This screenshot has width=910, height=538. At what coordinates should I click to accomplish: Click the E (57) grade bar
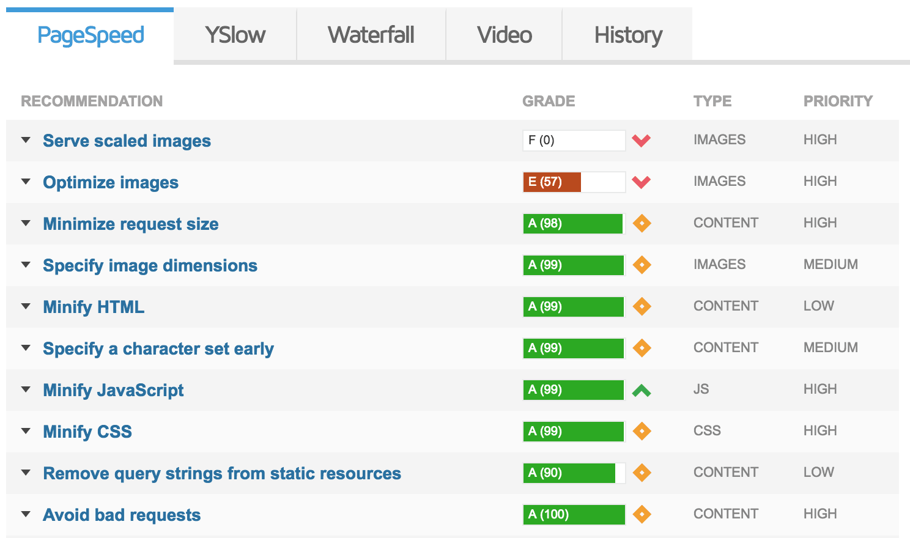574,182
